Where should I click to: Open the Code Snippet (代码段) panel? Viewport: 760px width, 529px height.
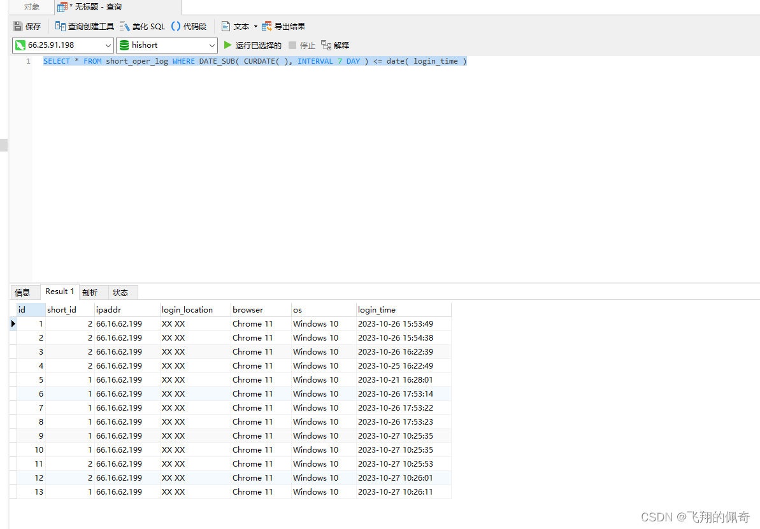[189, 26]
